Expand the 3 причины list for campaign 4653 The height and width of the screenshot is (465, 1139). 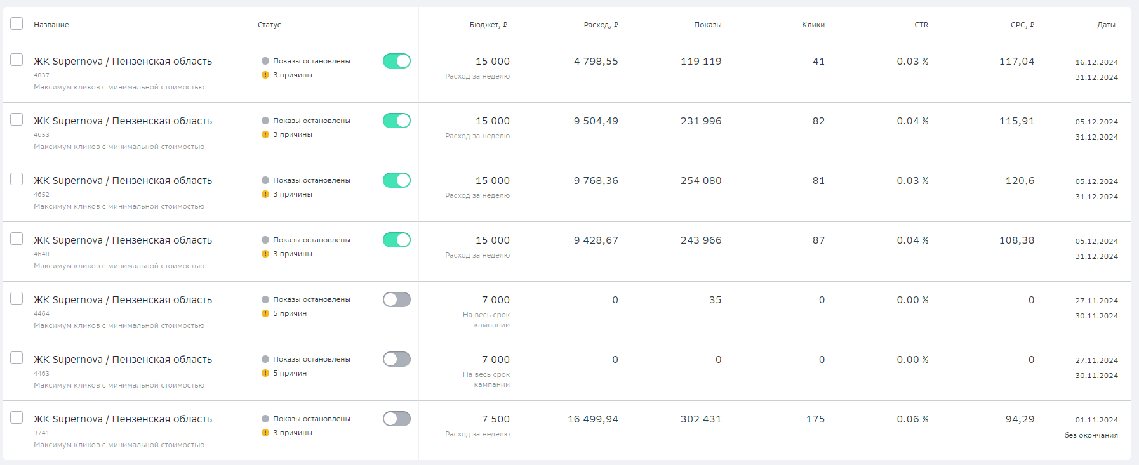293,134
